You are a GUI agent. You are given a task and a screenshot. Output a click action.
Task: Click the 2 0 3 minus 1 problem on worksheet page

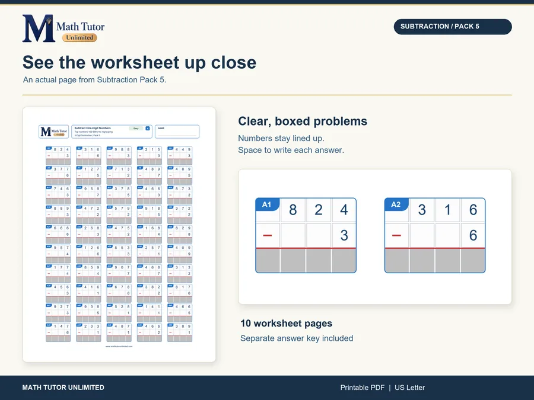pos(88,332)
